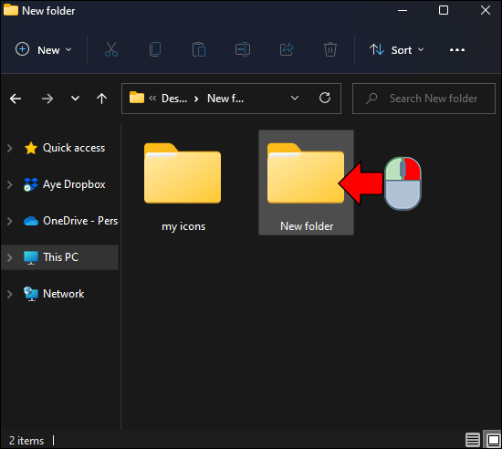Open the See more ellipsis menu

[x=457, y=50]
